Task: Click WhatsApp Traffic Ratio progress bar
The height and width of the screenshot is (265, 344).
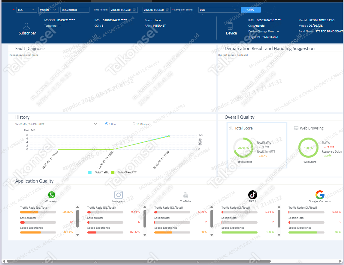Action: 38,212
